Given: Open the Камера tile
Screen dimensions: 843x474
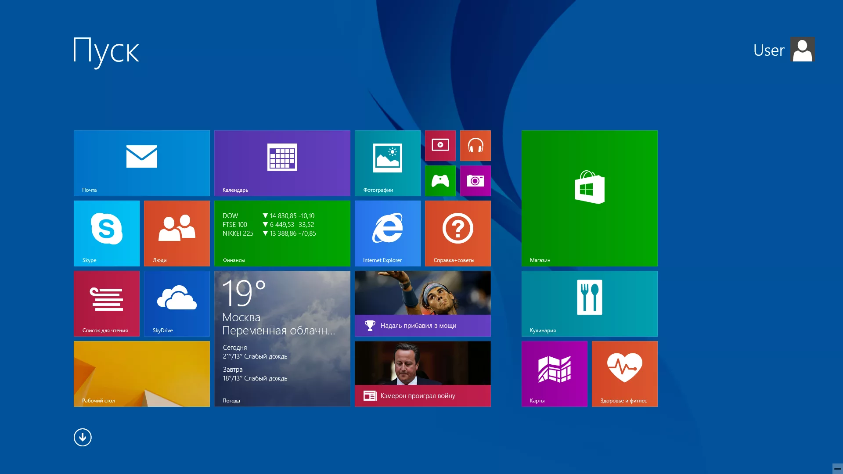Looking at the screenshot, I should 476,180.
